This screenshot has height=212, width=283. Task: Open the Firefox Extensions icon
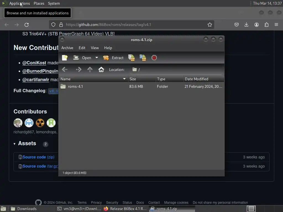pos(266,25)
